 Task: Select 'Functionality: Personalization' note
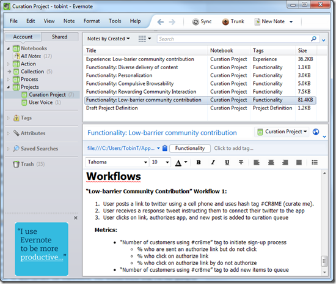click(200, 75)
